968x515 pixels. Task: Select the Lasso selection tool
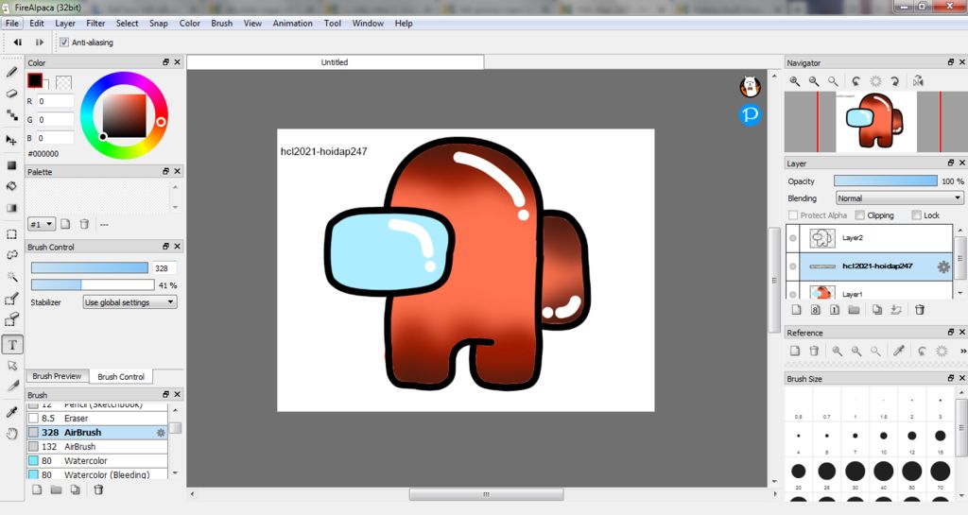click(x=11, y=255)
